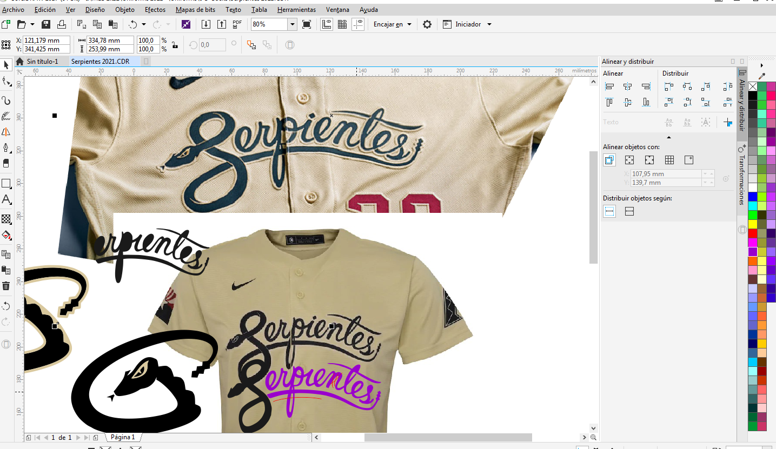The width and height of the screenshot is (776, 449).
Task: Publish to PDF
Action: (237, 24)
